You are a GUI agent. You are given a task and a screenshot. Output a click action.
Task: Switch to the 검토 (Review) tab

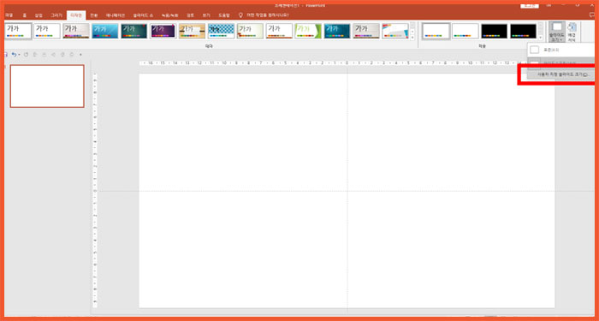pos(190,15)
